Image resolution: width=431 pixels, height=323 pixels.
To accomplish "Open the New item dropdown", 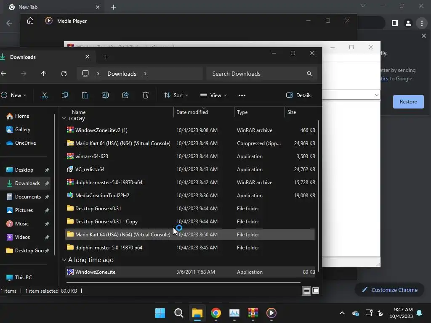I will [x=14, y=95].
